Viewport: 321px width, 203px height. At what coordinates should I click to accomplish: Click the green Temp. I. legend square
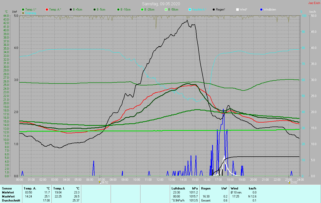[x=23, y=10]
